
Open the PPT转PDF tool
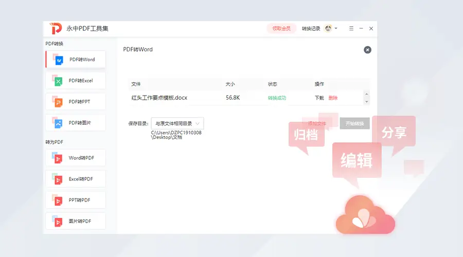click(x=76, y=200)
